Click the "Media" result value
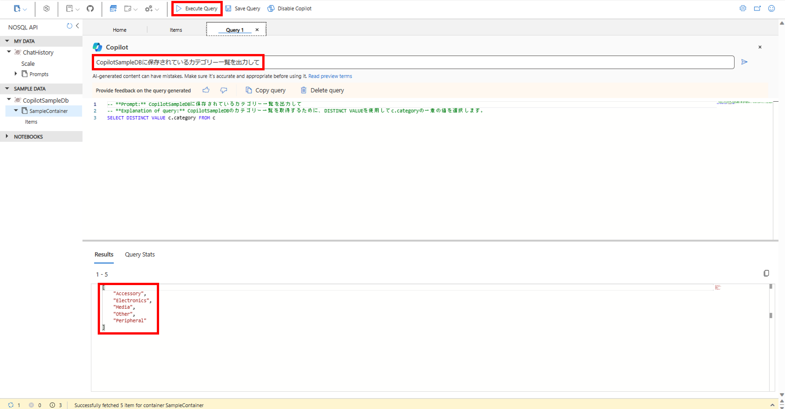 pos(124,307)
